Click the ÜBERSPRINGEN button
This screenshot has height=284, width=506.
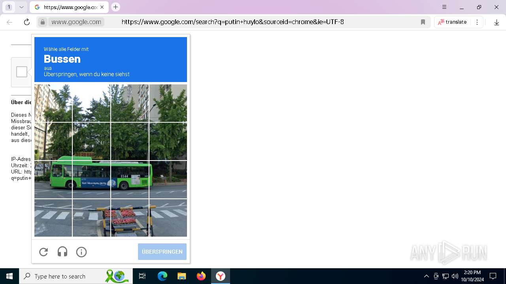162,252
